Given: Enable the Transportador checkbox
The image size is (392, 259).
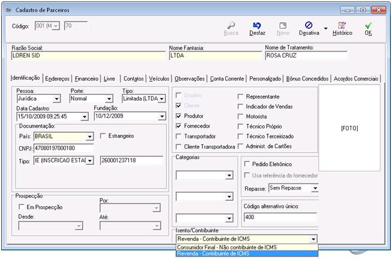Looking at the screenshot, I should pyautogui.click(x=179, y=136).
